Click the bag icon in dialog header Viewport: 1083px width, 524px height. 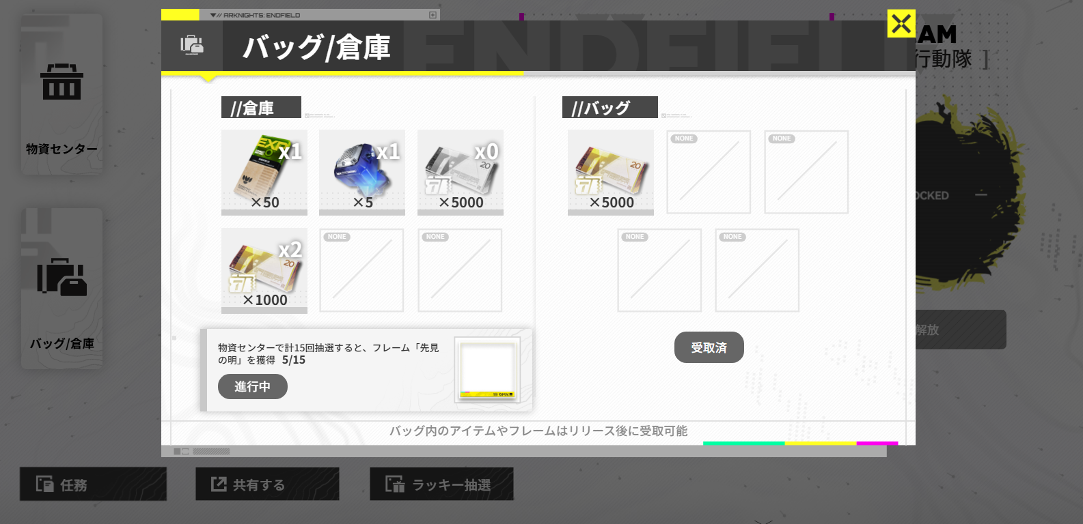[192, 46]
